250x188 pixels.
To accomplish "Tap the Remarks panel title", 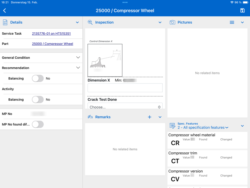I will point(103,117).
